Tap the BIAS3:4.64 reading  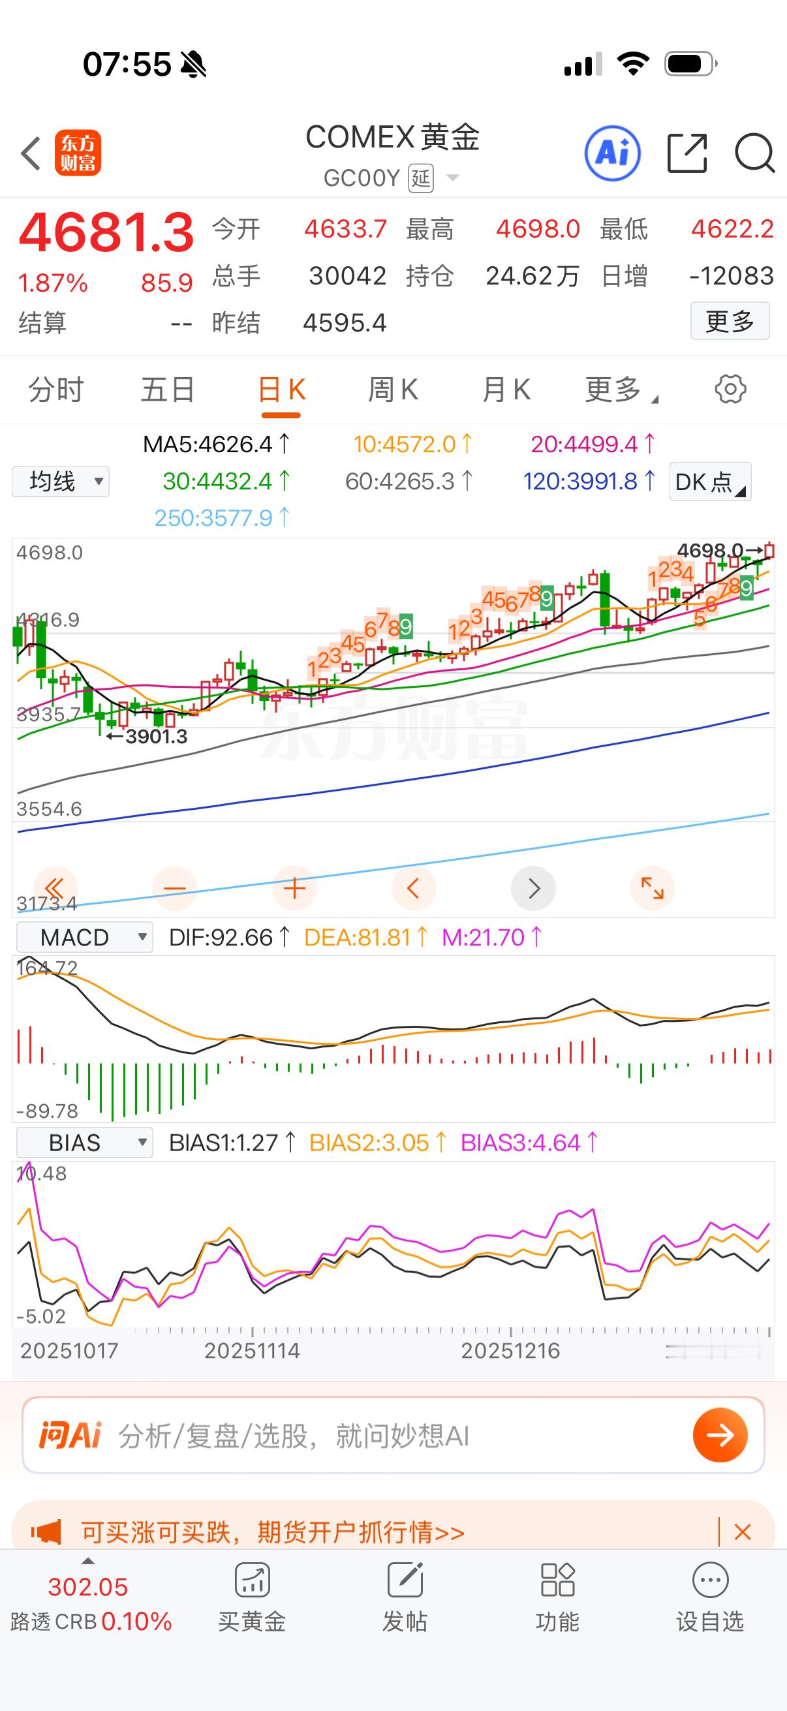click(x=529, y=1143)
